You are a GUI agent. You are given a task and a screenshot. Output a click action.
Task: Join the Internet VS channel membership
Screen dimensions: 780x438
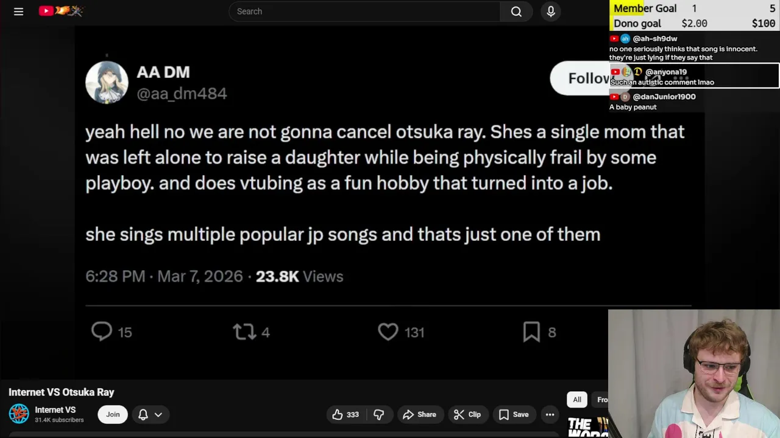[113, 414]
